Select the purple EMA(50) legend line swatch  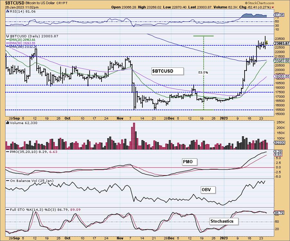click(8, 43)
